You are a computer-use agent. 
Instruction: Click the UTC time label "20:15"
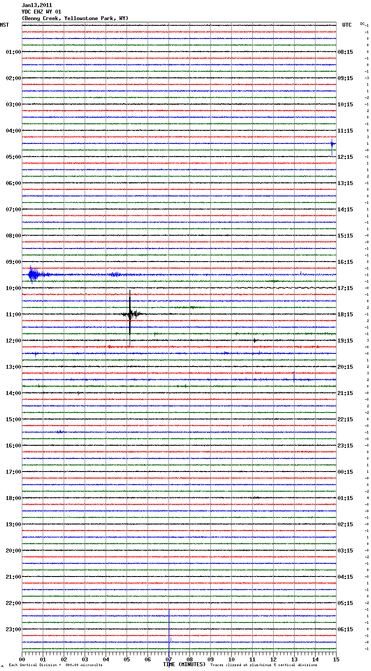[345, 367]
